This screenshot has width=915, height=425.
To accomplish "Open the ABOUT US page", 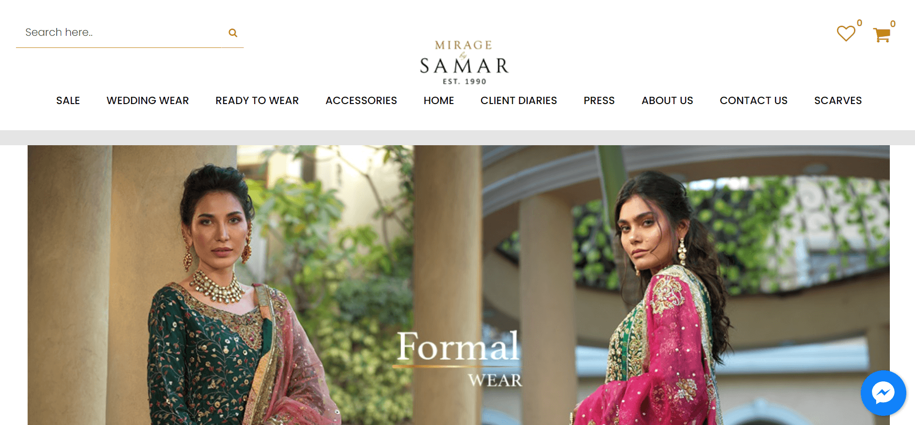I will [667, 101].
